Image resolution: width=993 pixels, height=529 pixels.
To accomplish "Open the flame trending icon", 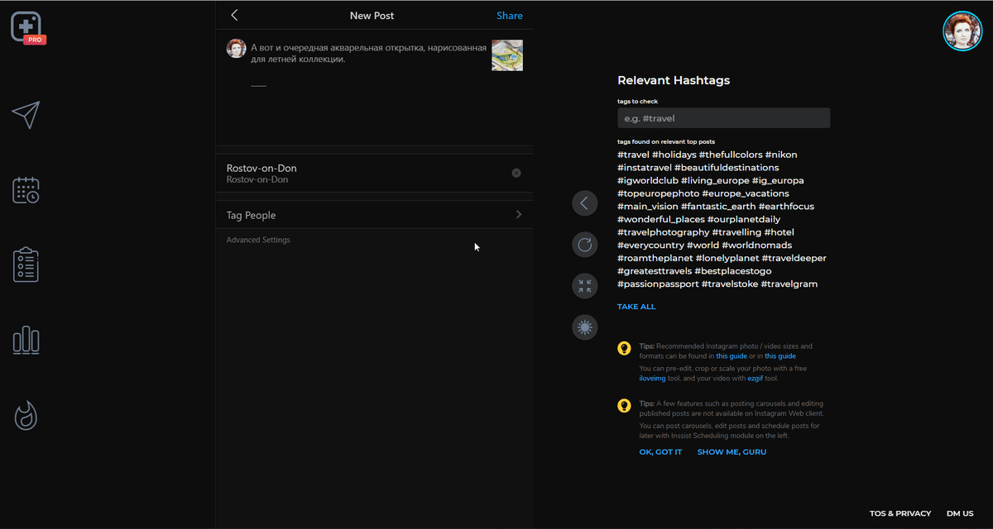I will (26, 416).
